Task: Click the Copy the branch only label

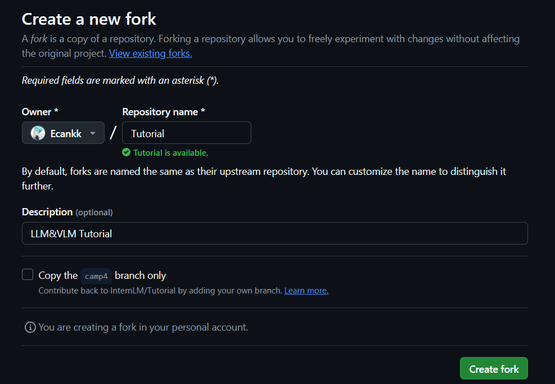Action: pos(102,275)
